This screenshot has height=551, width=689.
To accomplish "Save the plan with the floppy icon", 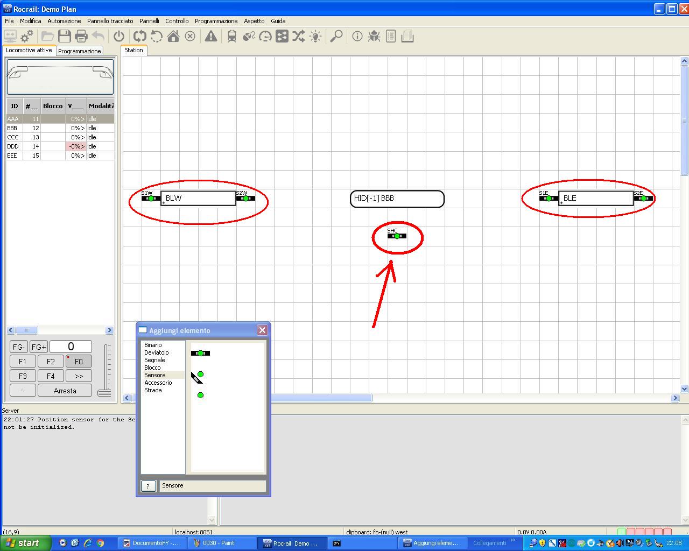I will (x=65, y=36).
